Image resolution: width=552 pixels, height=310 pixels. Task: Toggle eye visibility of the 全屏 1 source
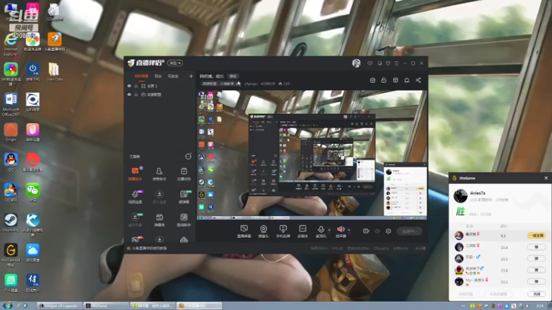129,85
